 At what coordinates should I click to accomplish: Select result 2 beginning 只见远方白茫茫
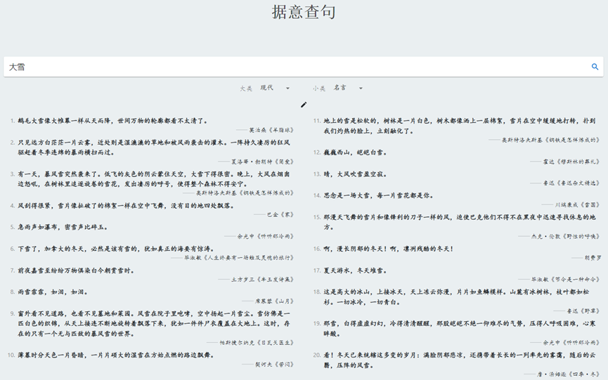point(154,148)
